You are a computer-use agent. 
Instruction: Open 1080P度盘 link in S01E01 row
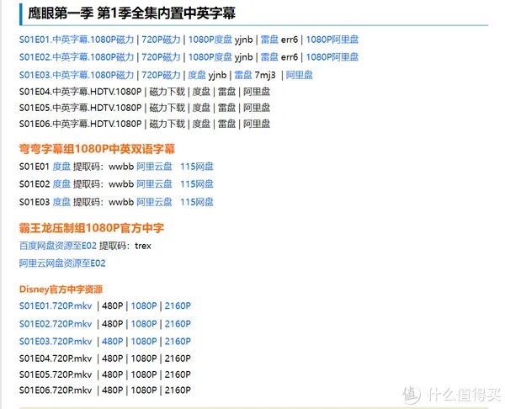tap(210, 40)
